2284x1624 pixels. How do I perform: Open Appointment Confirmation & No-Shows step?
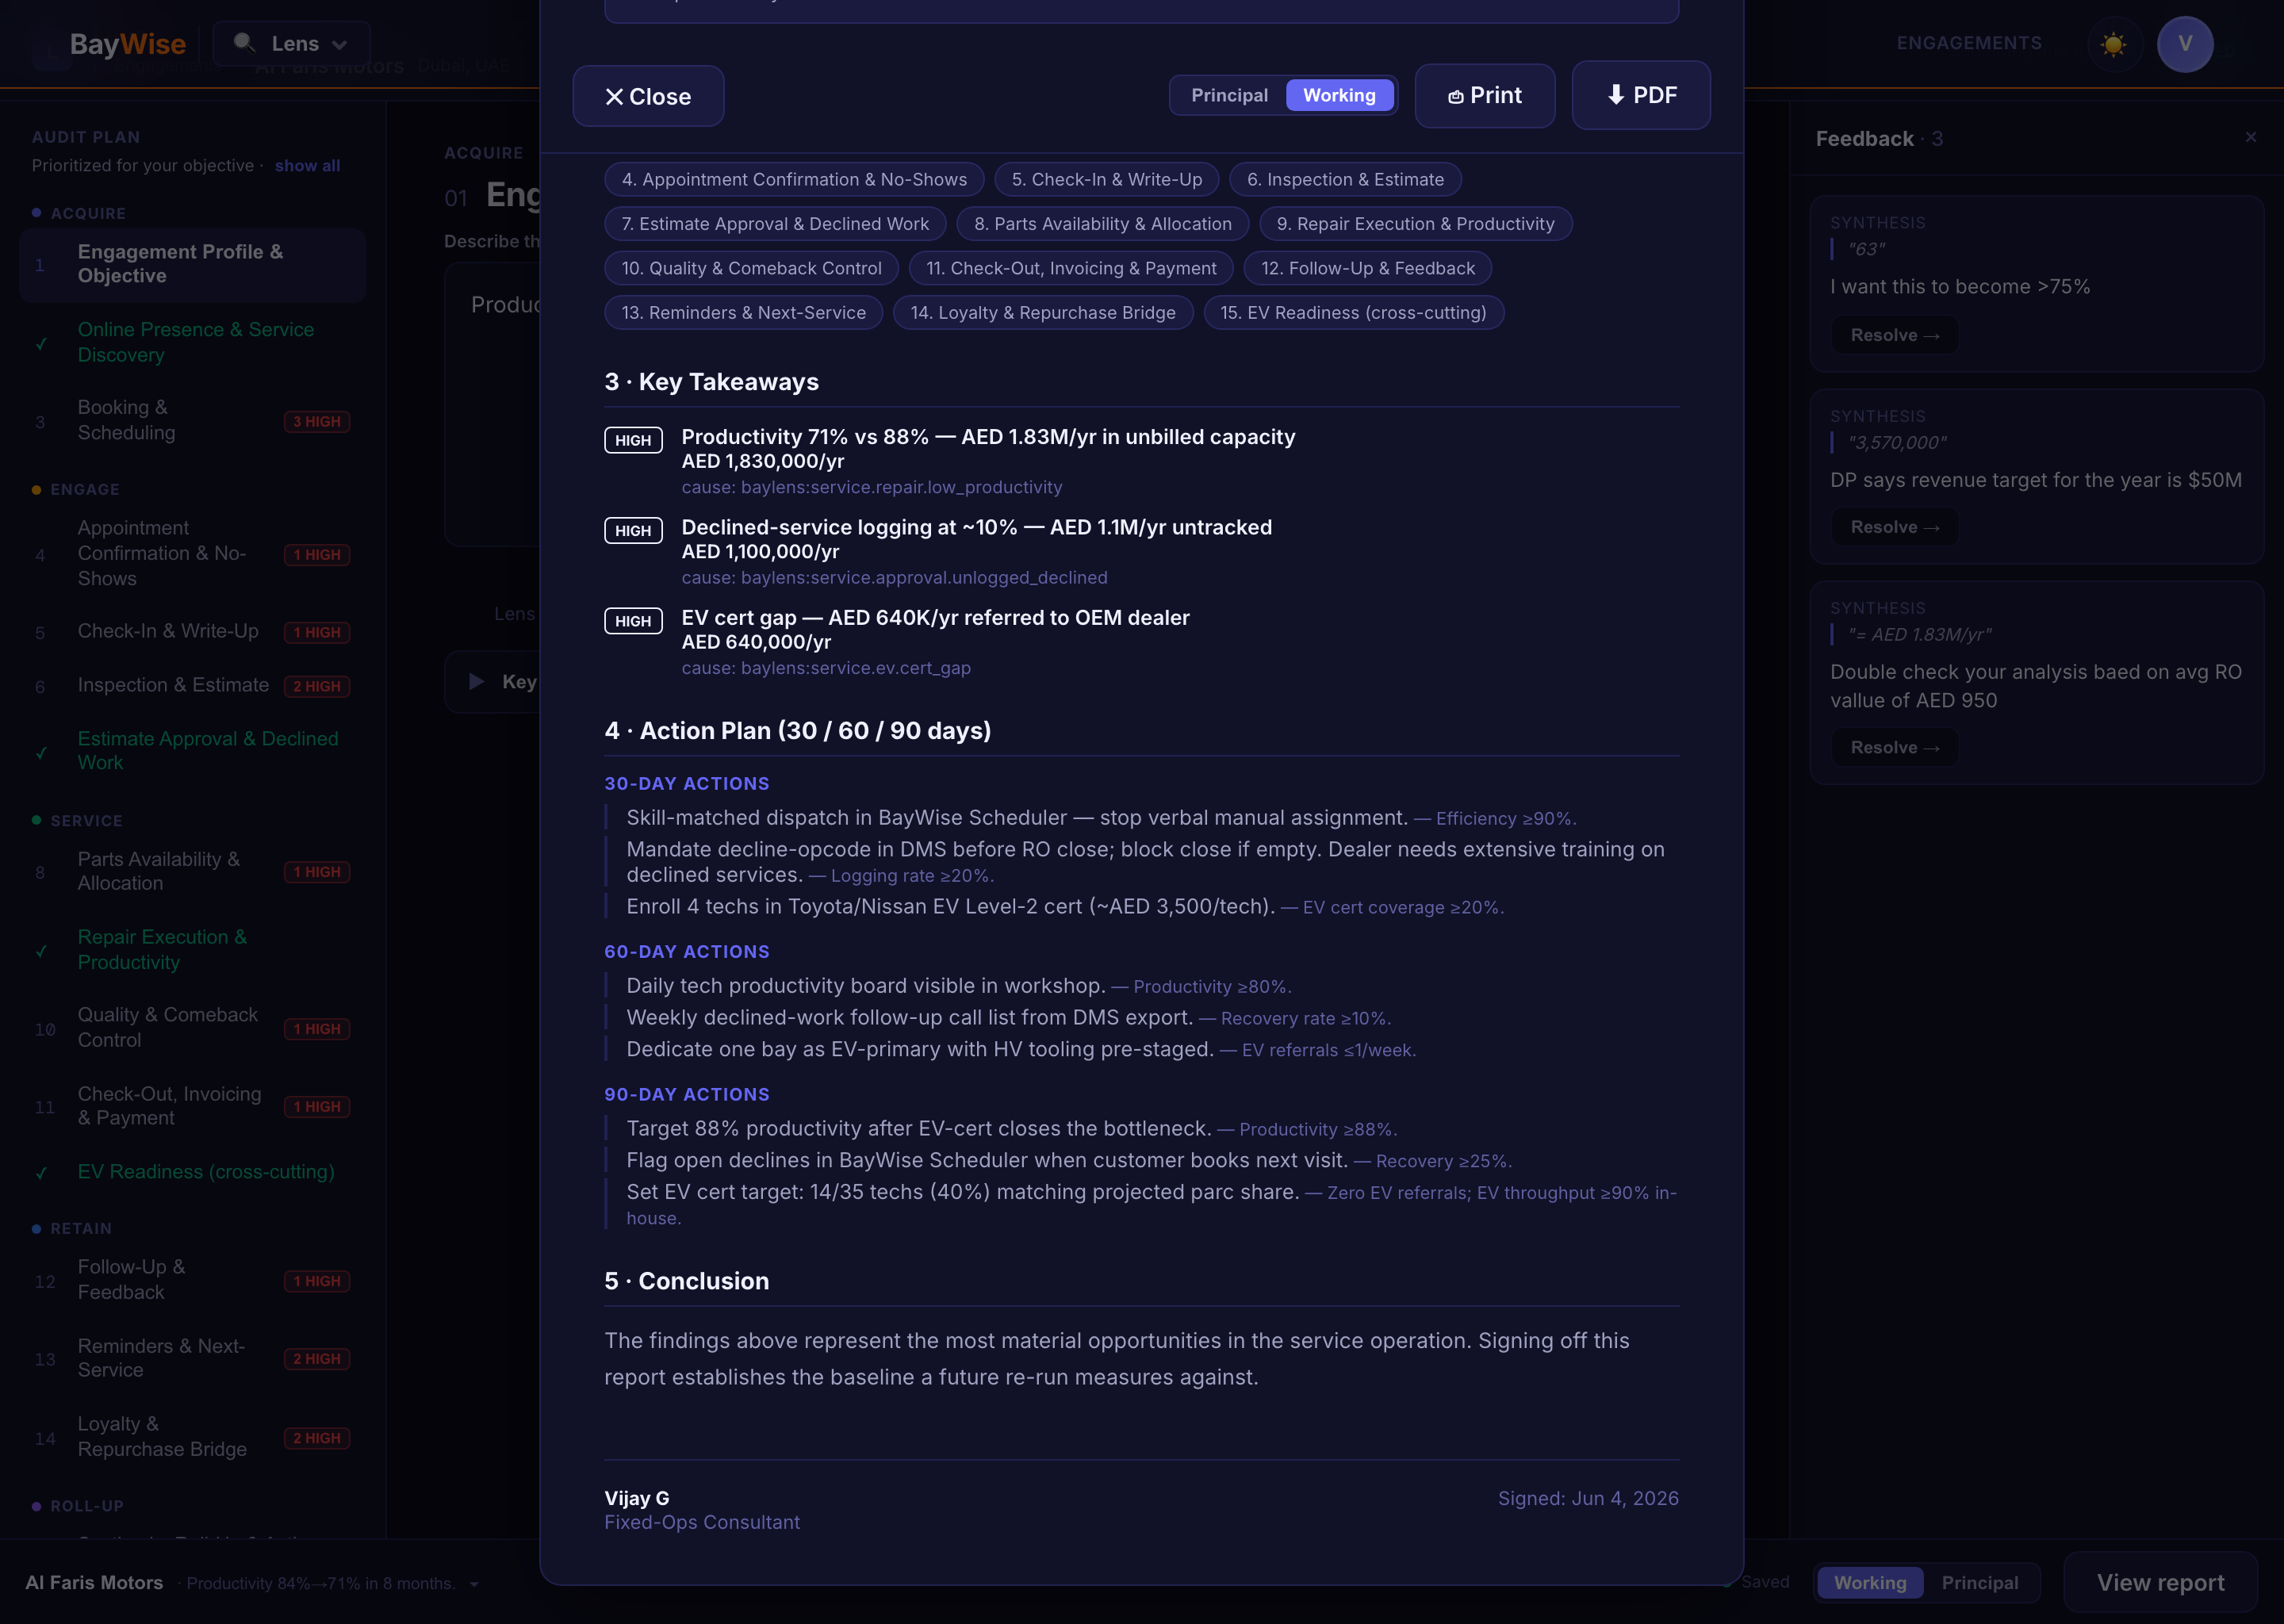pos(193,553)
